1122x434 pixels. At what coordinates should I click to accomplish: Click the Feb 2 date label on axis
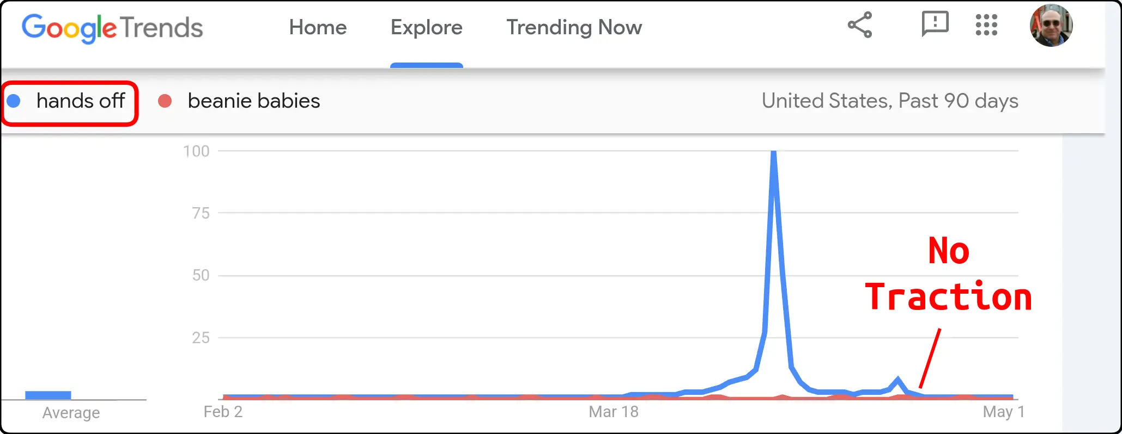tap(223, 412)
